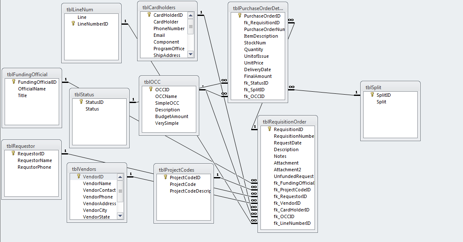
Task: Click the key icon beside FundingOfficialID
Action: click(13, 82)
